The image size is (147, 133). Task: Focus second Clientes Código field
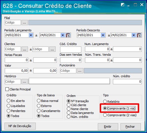(x=41, y=49)
